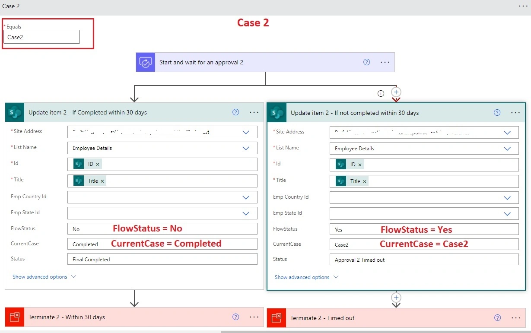
Task: Click the info icon beside the branch plus button
Action: click(x=381, y=93)
